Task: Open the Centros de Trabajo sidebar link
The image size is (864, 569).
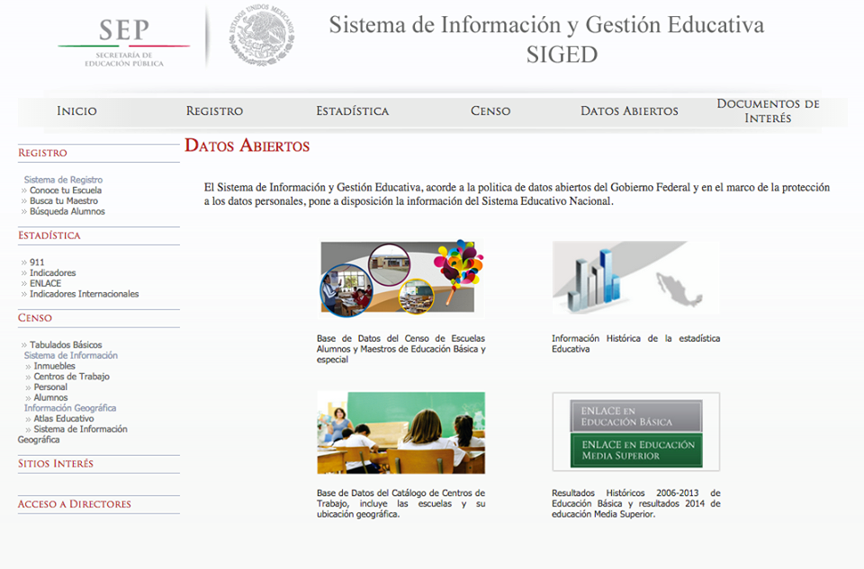Action: tap(72, 377)
